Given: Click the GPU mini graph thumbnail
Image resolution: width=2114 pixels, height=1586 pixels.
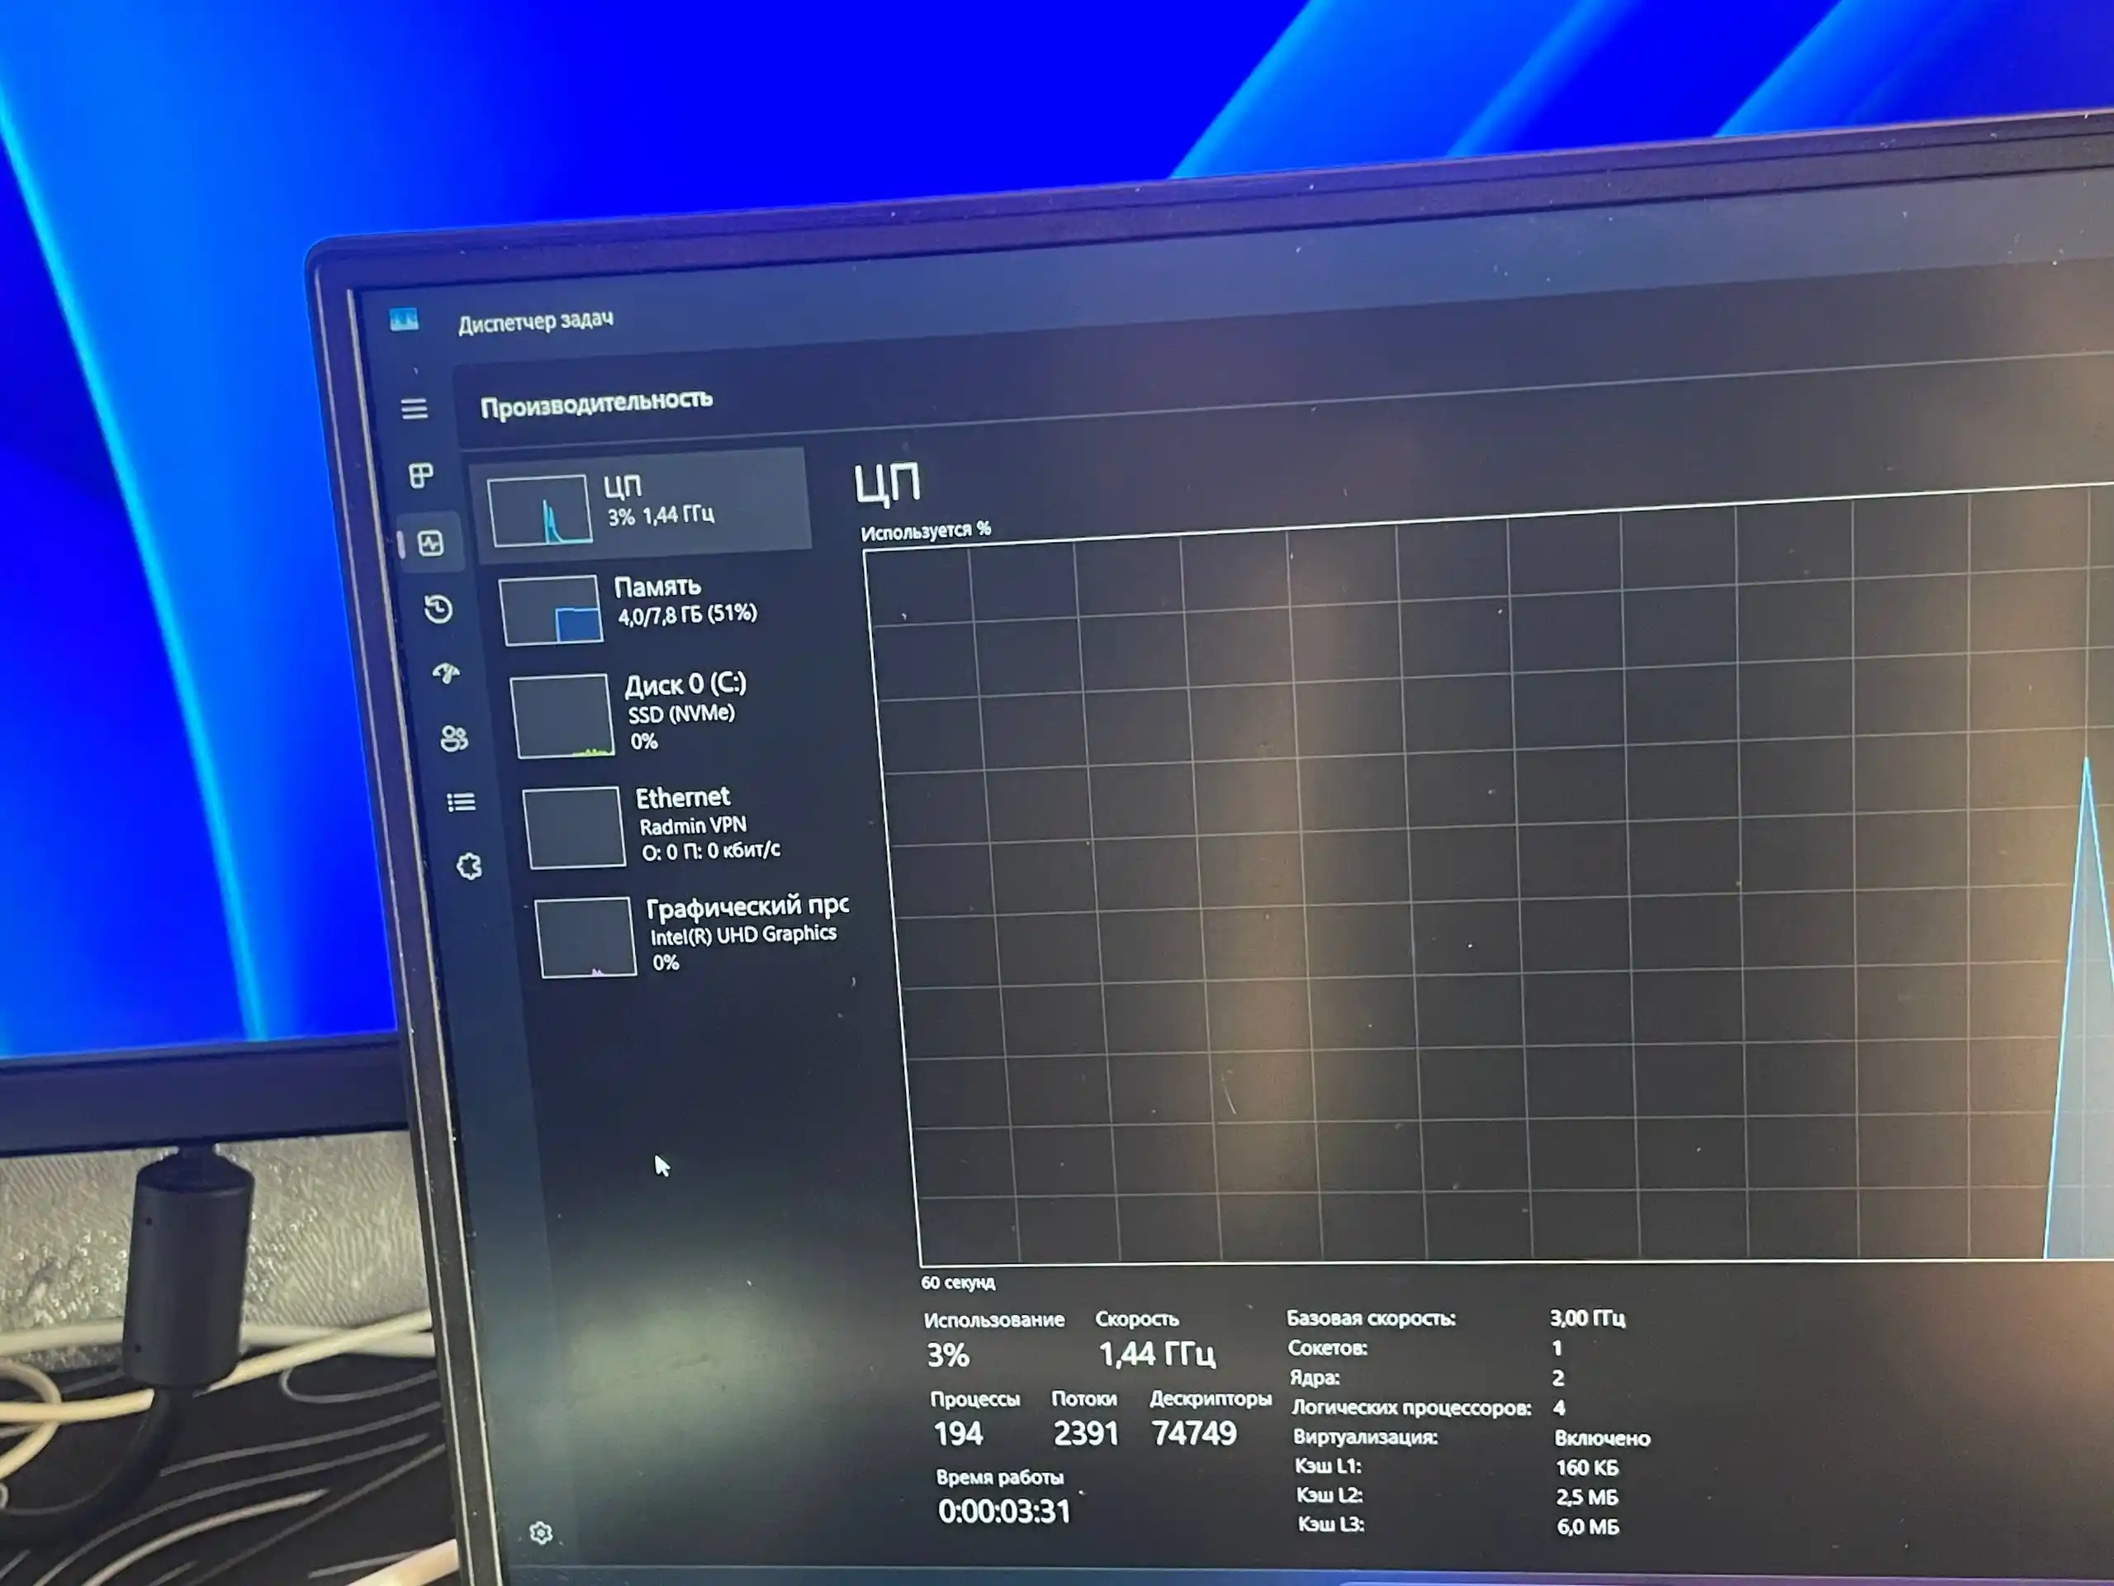Looking at the screenshot, I should point(585,937).
